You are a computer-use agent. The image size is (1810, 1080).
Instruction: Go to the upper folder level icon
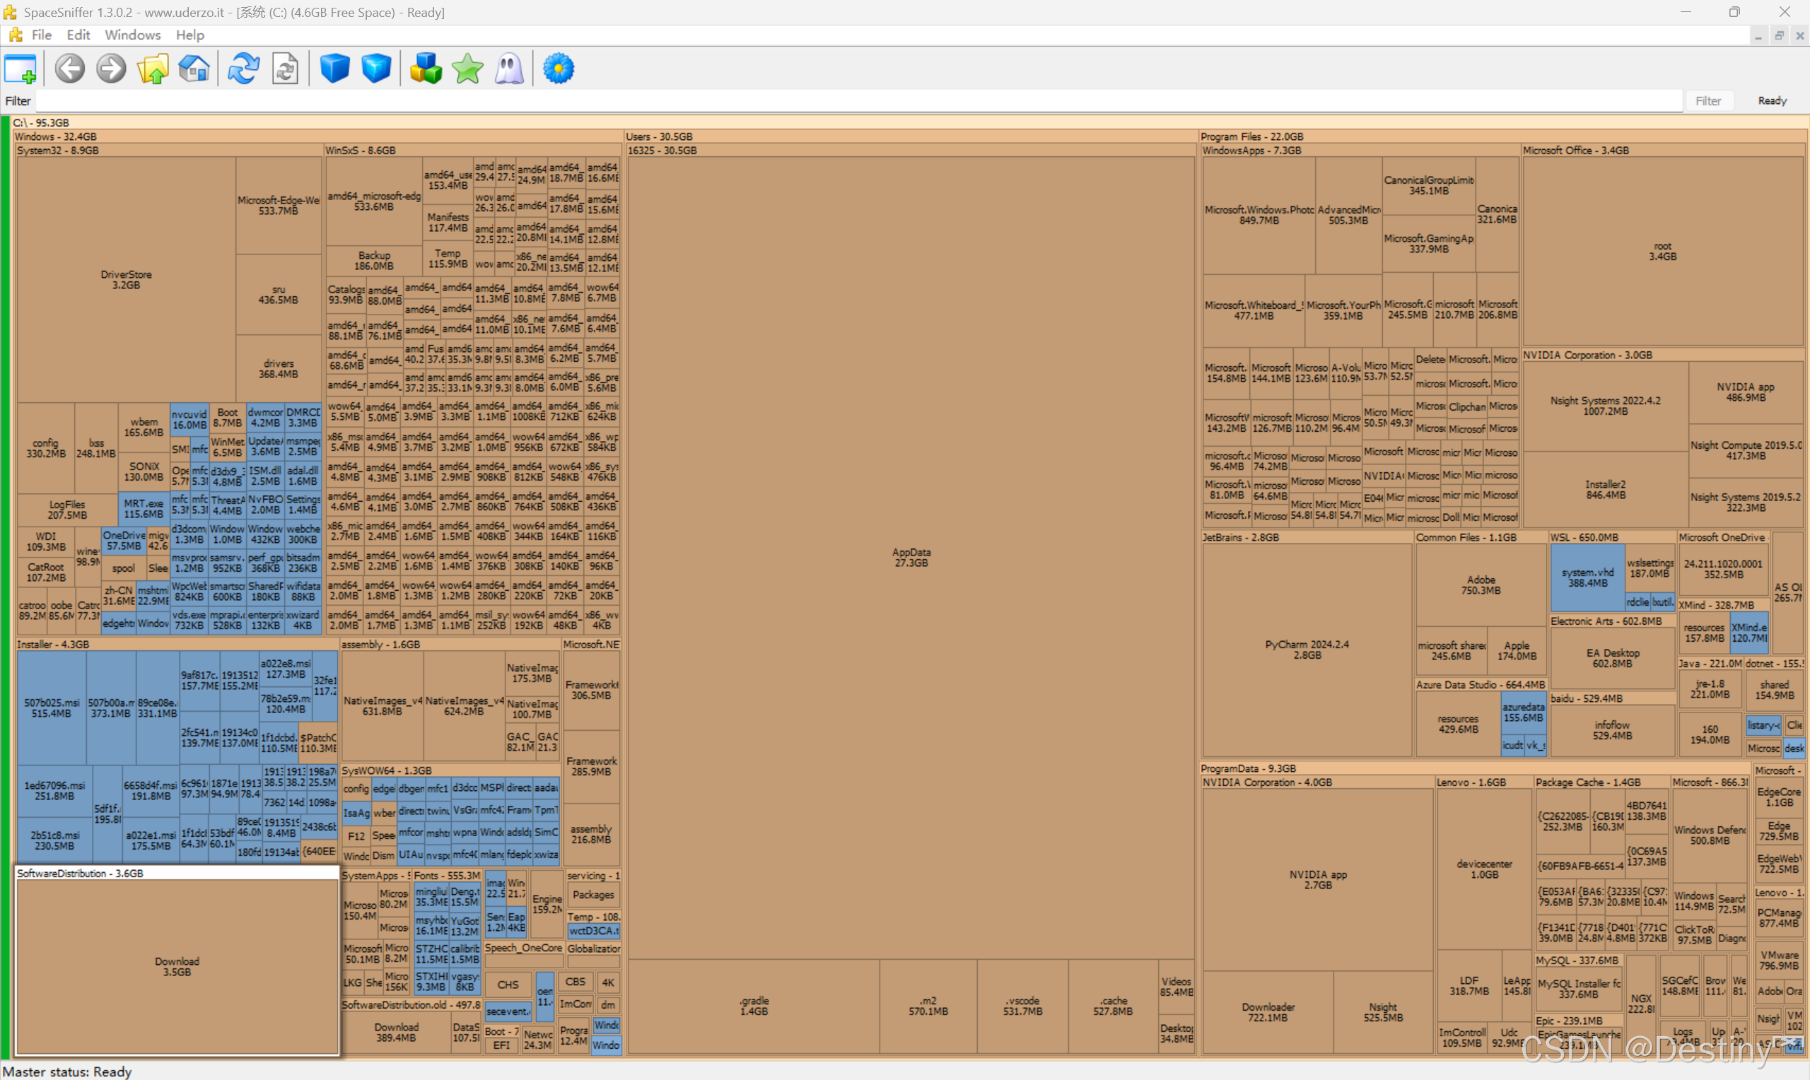(153, 69)
